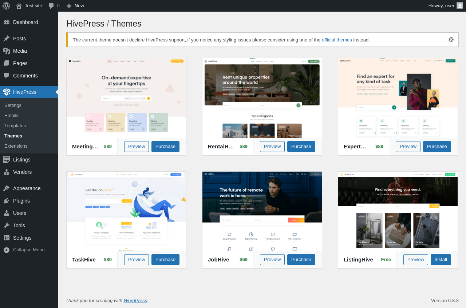
Task: Open the Listings menu item
Action: [29, 160]
